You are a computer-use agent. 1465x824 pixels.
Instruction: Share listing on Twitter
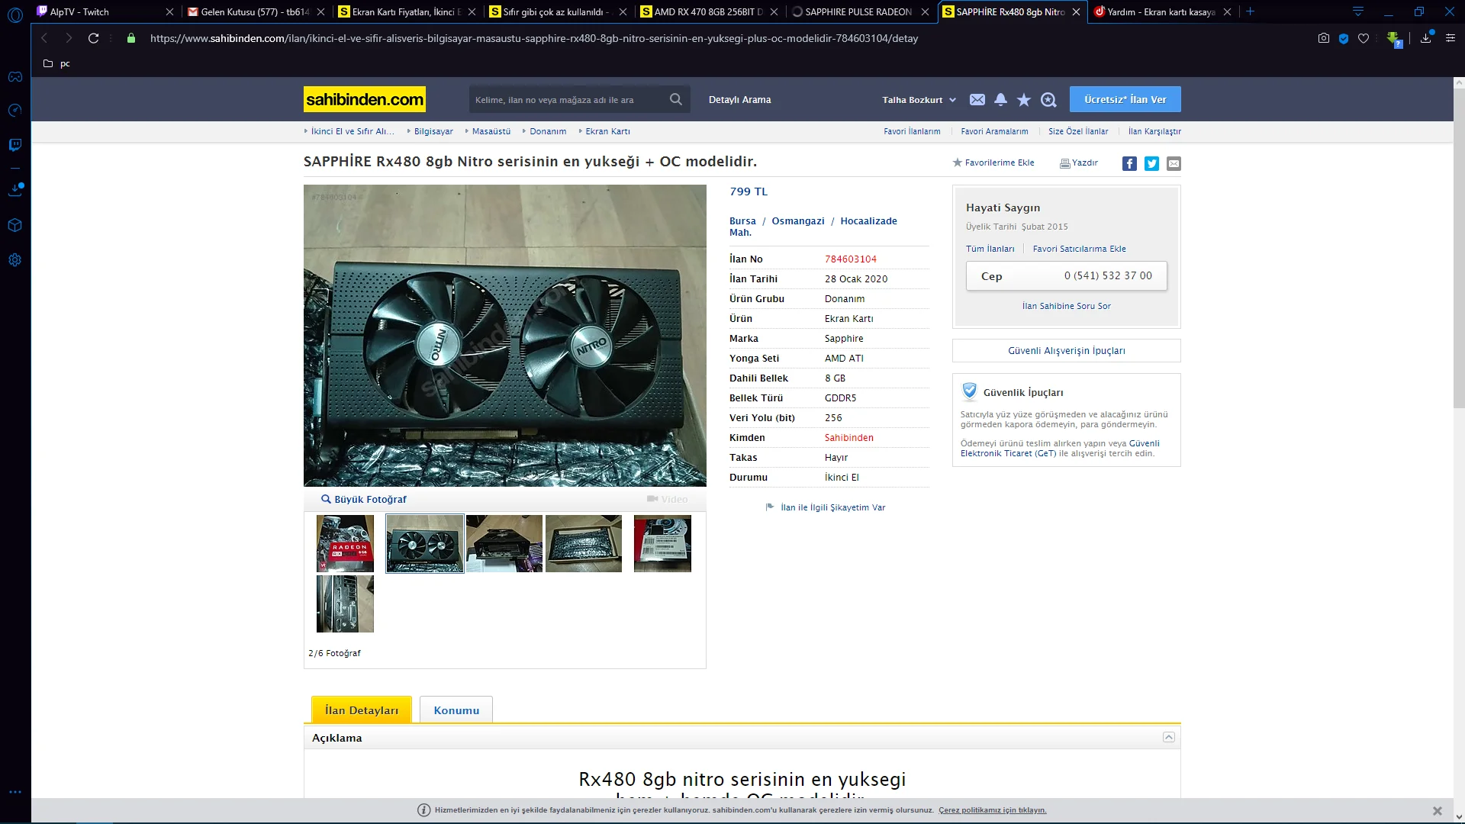(x=1151, y=163)
